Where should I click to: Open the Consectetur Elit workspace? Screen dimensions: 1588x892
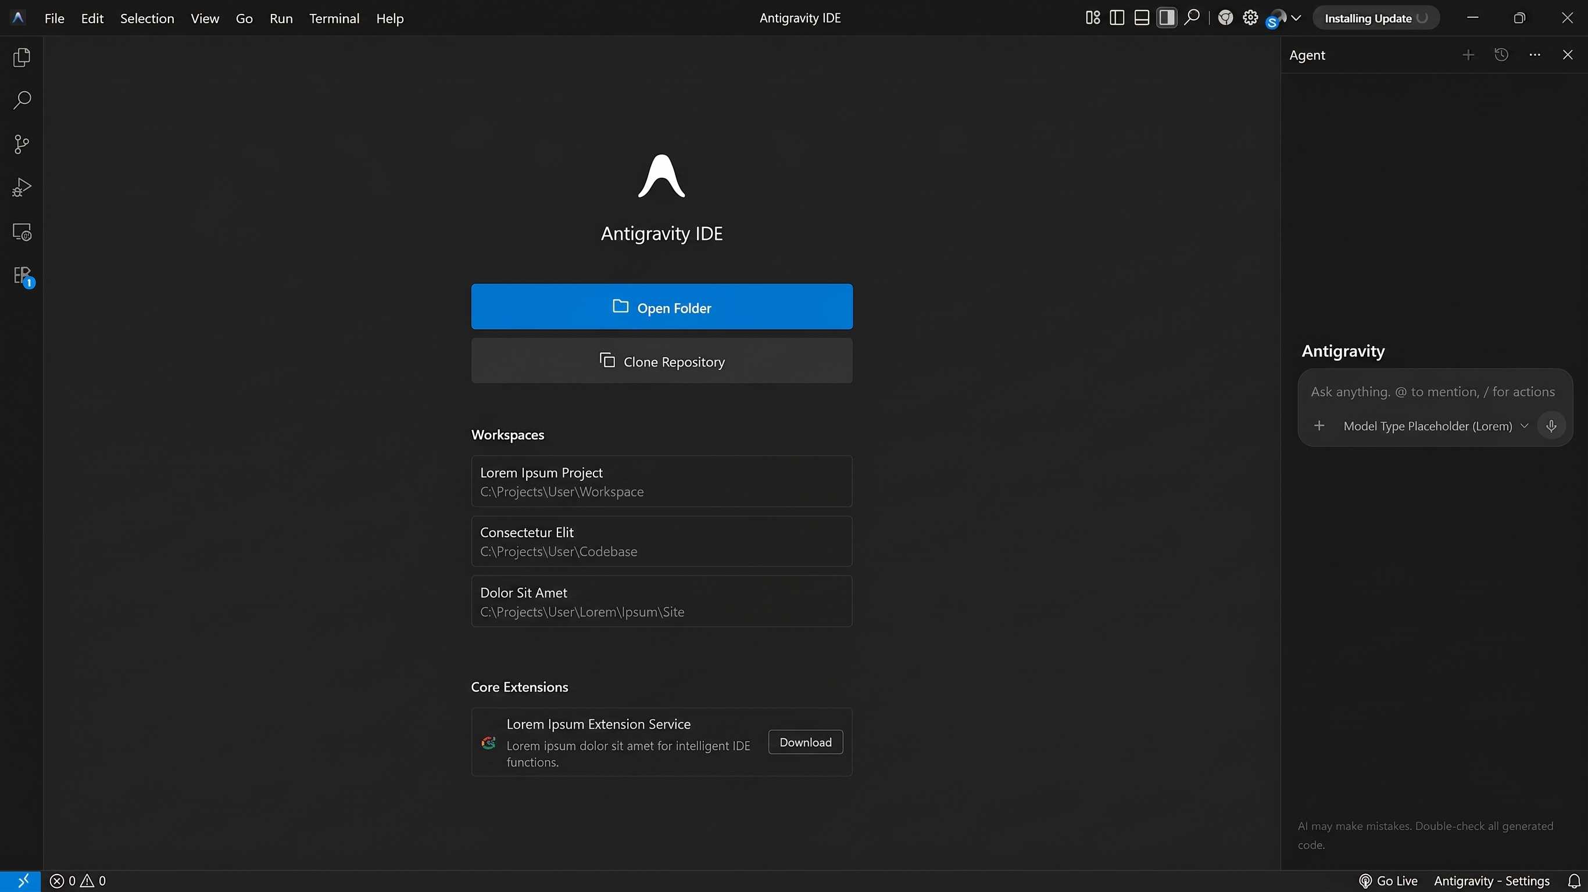[x=661, y=541]
